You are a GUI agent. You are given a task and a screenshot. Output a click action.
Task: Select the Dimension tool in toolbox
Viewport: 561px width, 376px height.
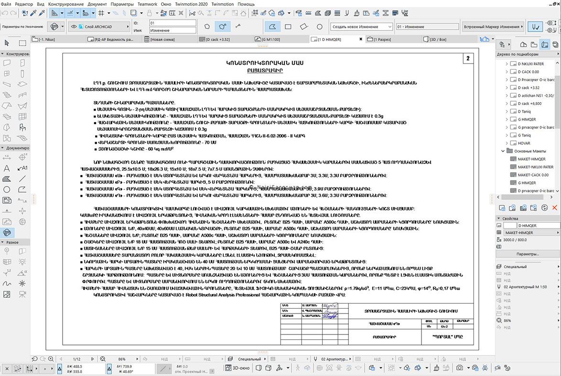tap(7, 157)
